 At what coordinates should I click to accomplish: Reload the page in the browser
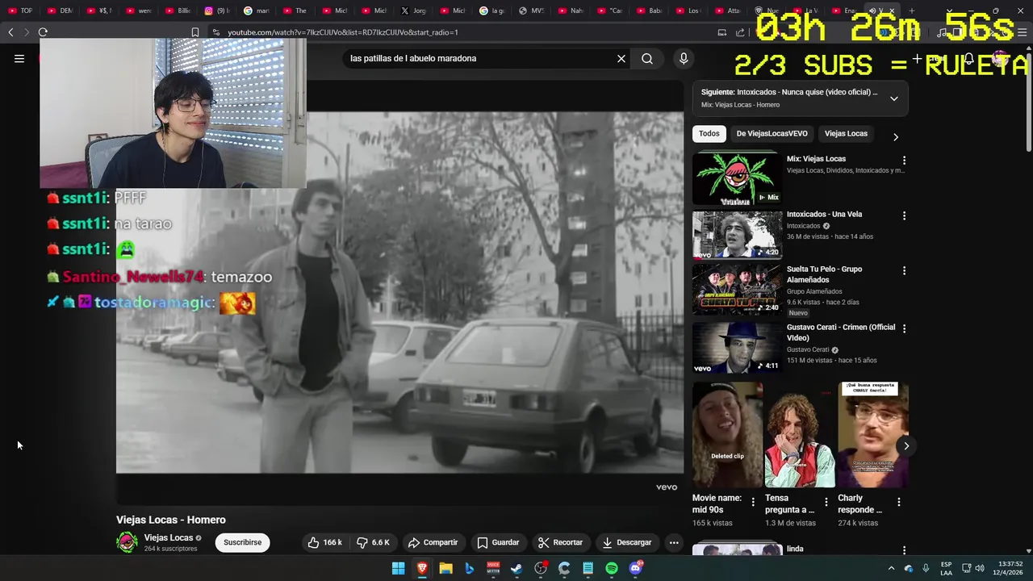point(43,32)
